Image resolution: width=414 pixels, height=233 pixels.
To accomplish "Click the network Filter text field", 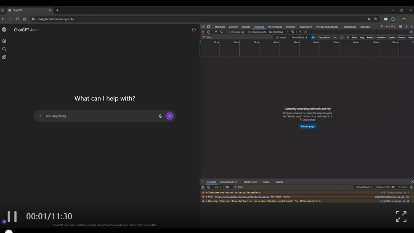I will tap(238, 37).
